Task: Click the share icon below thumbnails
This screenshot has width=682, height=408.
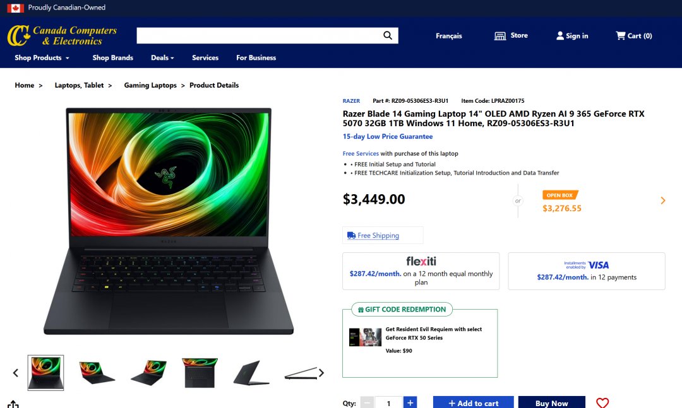Action: [x=13, y=404]
